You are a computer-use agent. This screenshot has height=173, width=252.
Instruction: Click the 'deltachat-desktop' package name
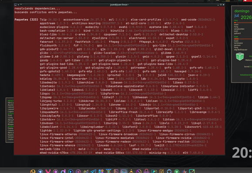click(174, 34)
